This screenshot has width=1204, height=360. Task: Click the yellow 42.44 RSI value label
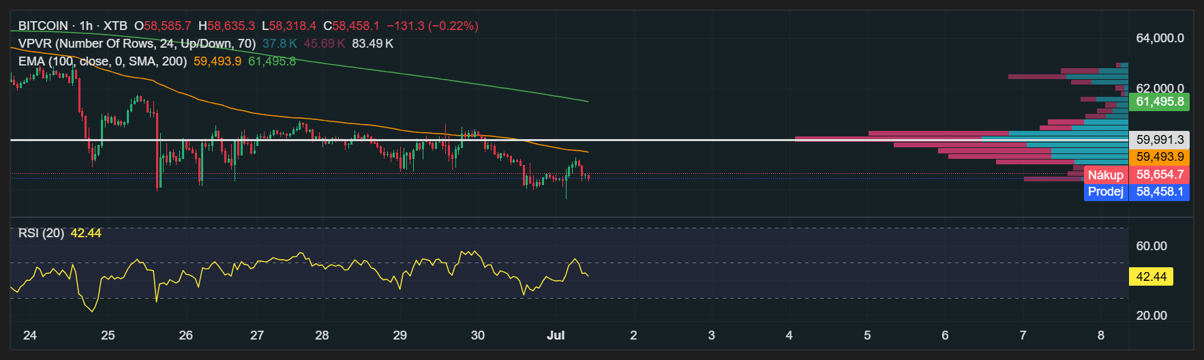pyautogui.click(x=1152, y=277)
